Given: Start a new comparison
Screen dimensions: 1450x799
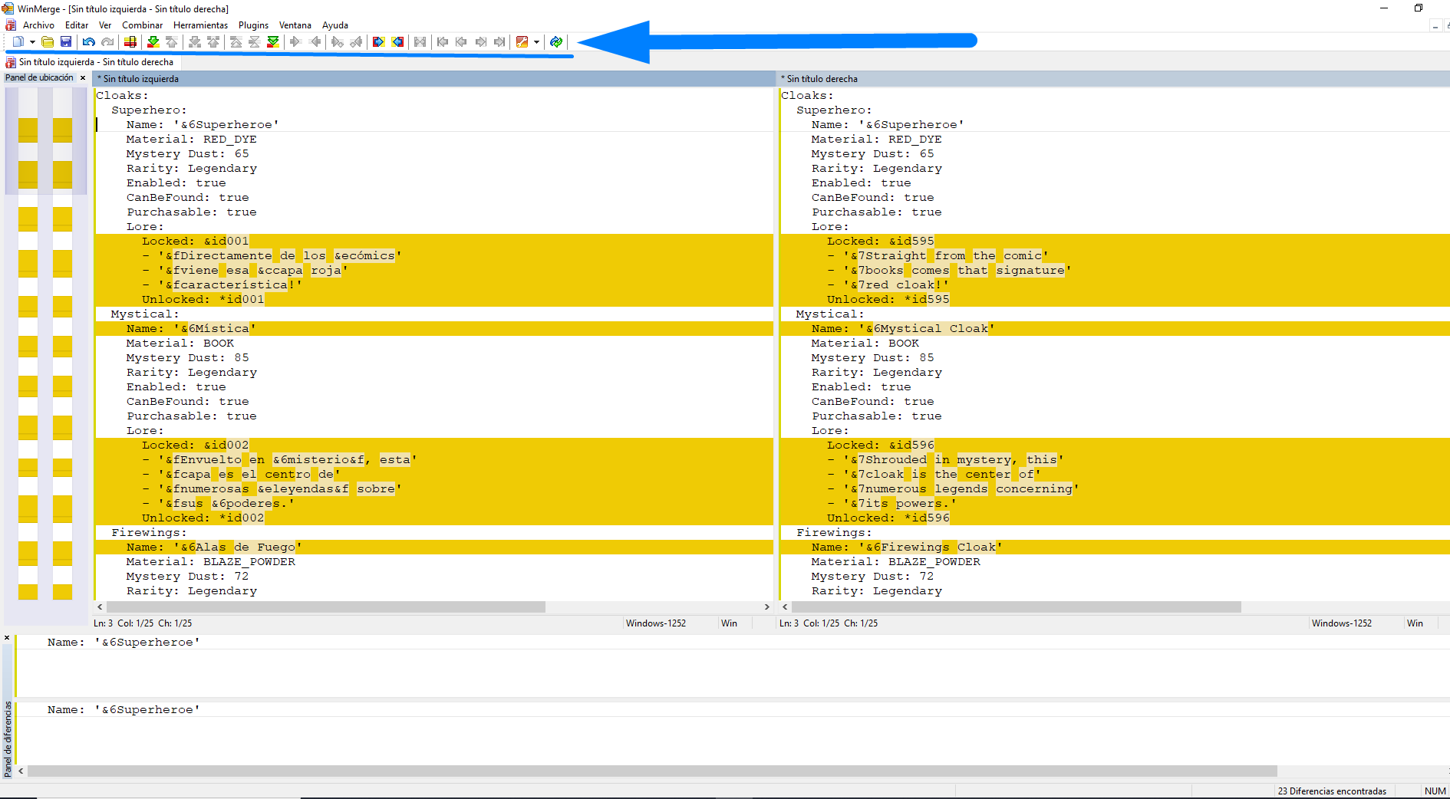Looking at the screenshot, I should pos(17,42).
